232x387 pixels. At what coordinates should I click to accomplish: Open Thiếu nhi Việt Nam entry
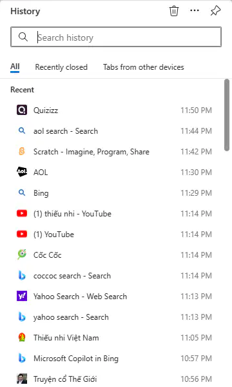tap(114, 337)
